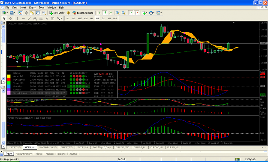Image resolution: width=268 pixels, height=162 pixels.
Task: Switch to Candlesticks chart display
Action: (x=105, y=13)
